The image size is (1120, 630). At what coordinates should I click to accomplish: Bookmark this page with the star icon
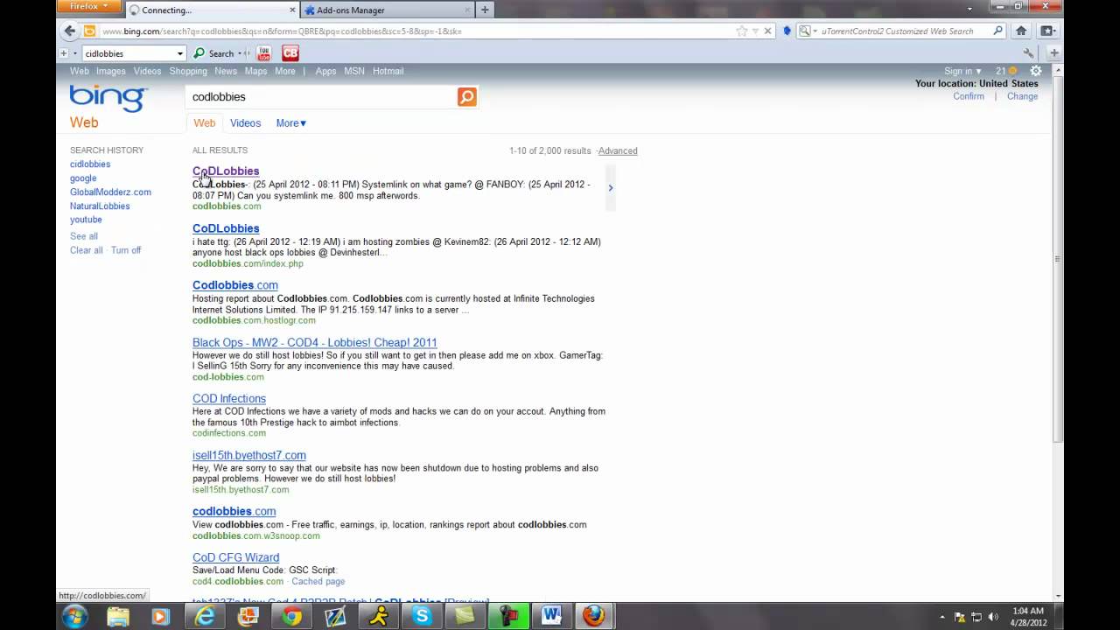[742, 31]
